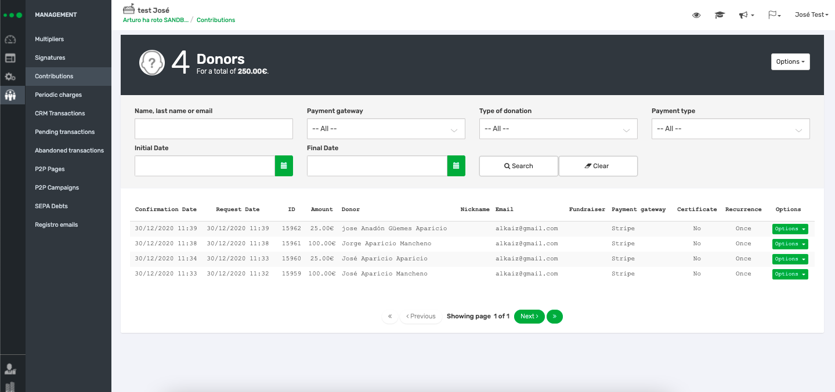
Task: Go to Pending transactions menu item
Action: point(64,132)
